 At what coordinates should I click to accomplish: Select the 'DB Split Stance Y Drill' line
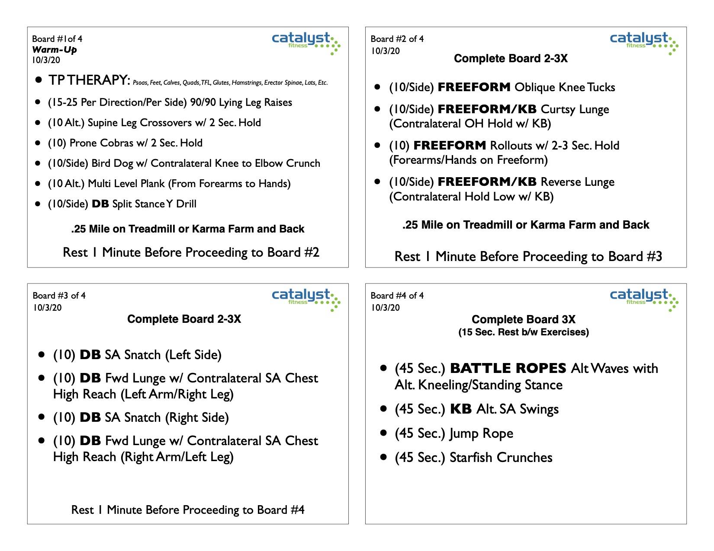(122, 204)
